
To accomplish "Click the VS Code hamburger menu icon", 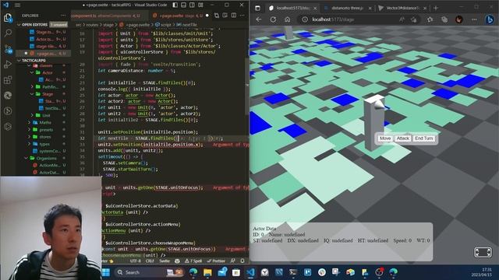I will click(17, 5).
